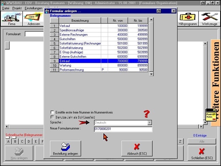Click the Formularart input field
Image resolution: width=221 pixels, height=166 pixels.
pos(34,34)
